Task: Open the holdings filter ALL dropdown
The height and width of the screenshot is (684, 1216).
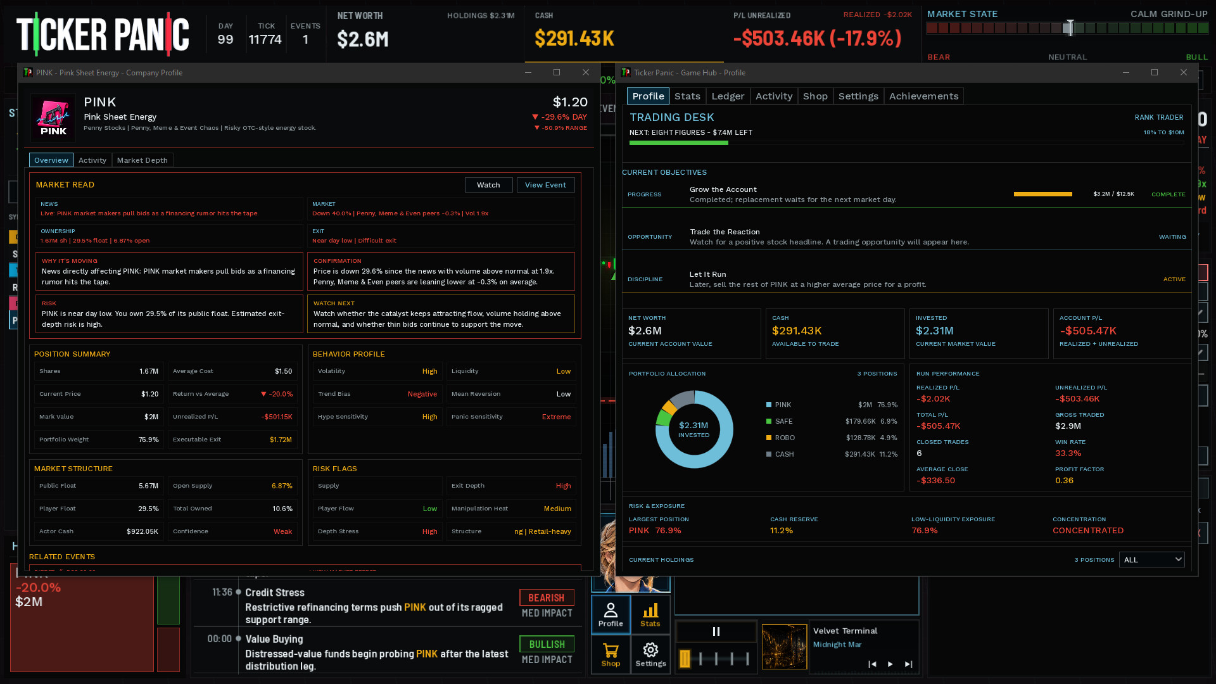Action: (x=1151, y=560)
